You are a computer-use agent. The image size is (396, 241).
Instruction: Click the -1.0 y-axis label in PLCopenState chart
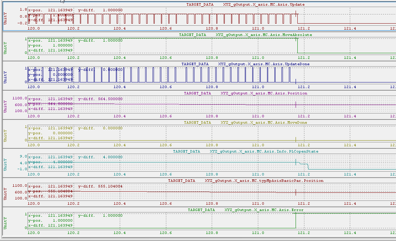pos(22,169)
